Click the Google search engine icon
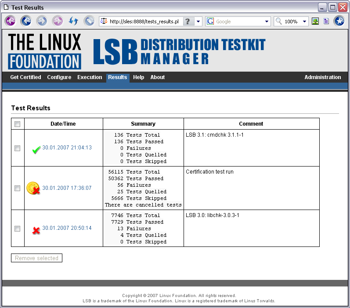 pos(210,21)
